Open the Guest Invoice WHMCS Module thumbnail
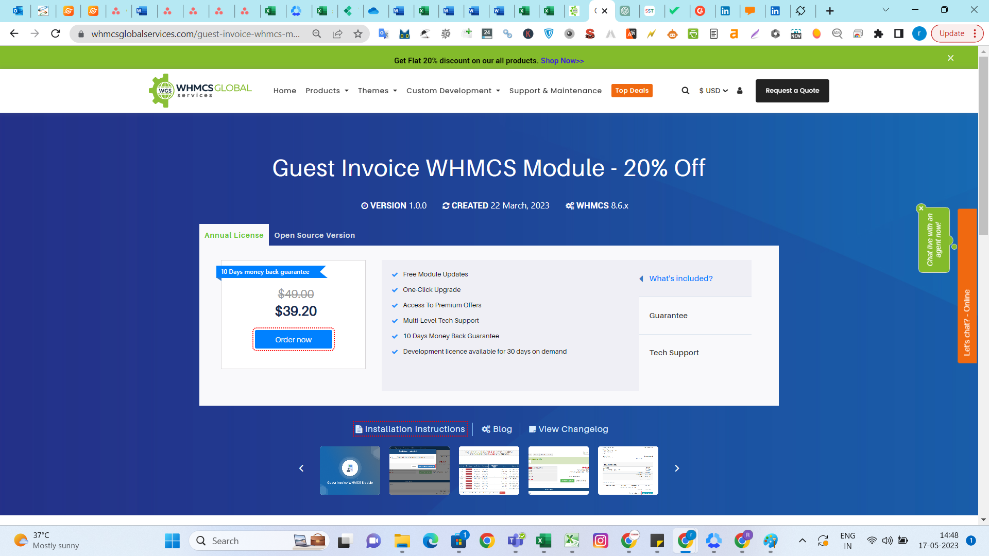989x556 pixels. (350, 471)
